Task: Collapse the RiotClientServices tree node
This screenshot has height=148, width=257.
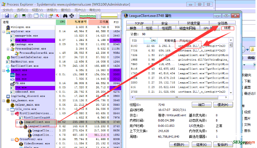Action: click(x=12, y=114)
